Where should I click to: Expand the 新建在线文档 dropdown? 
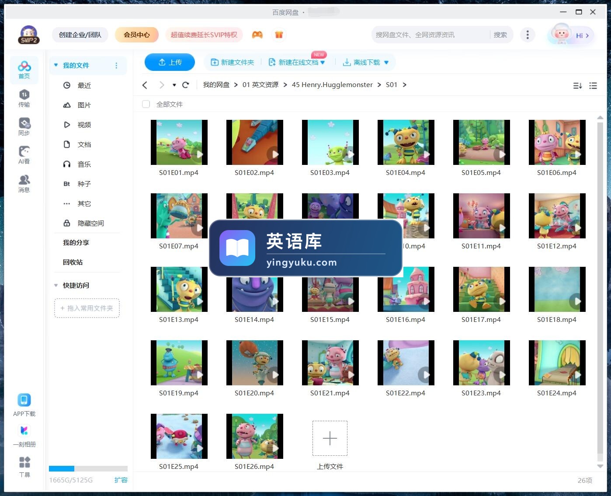tap(323, 63)
